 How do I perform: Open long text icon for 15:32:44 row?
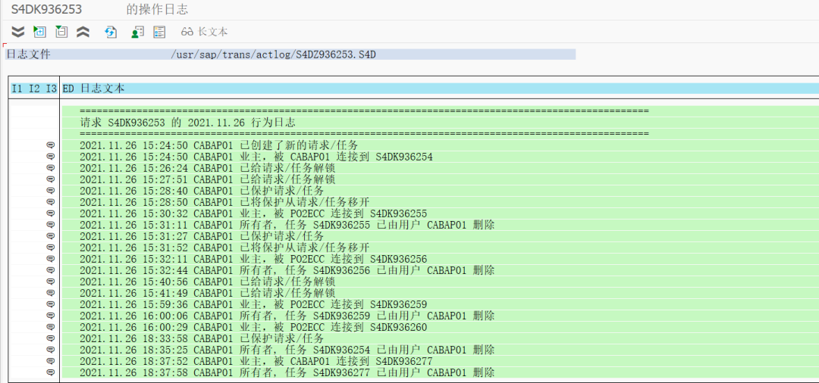(x=51, y=270)
